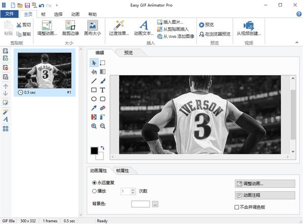
Task: Choose the line drawing tool
Action: [x=94, y=81]
